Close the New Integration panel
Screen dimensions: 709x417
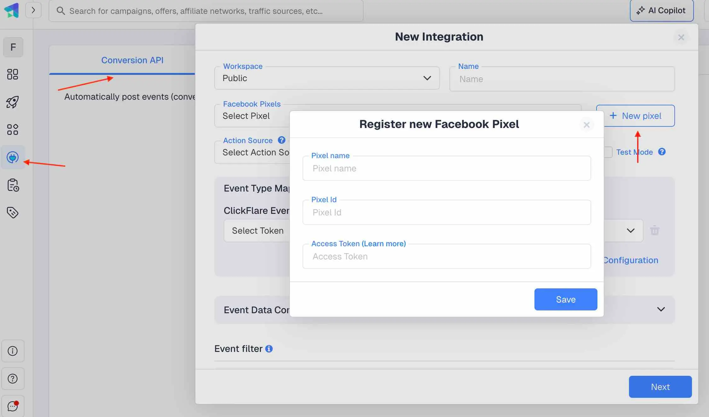click(x=681, y=37)
